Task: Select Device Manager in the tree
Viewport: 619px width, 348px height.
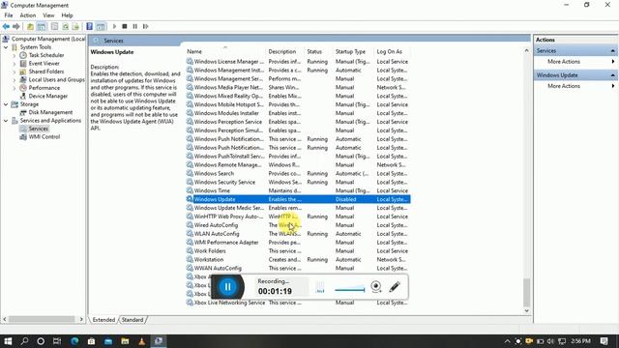Action: (x=47, y=97)
